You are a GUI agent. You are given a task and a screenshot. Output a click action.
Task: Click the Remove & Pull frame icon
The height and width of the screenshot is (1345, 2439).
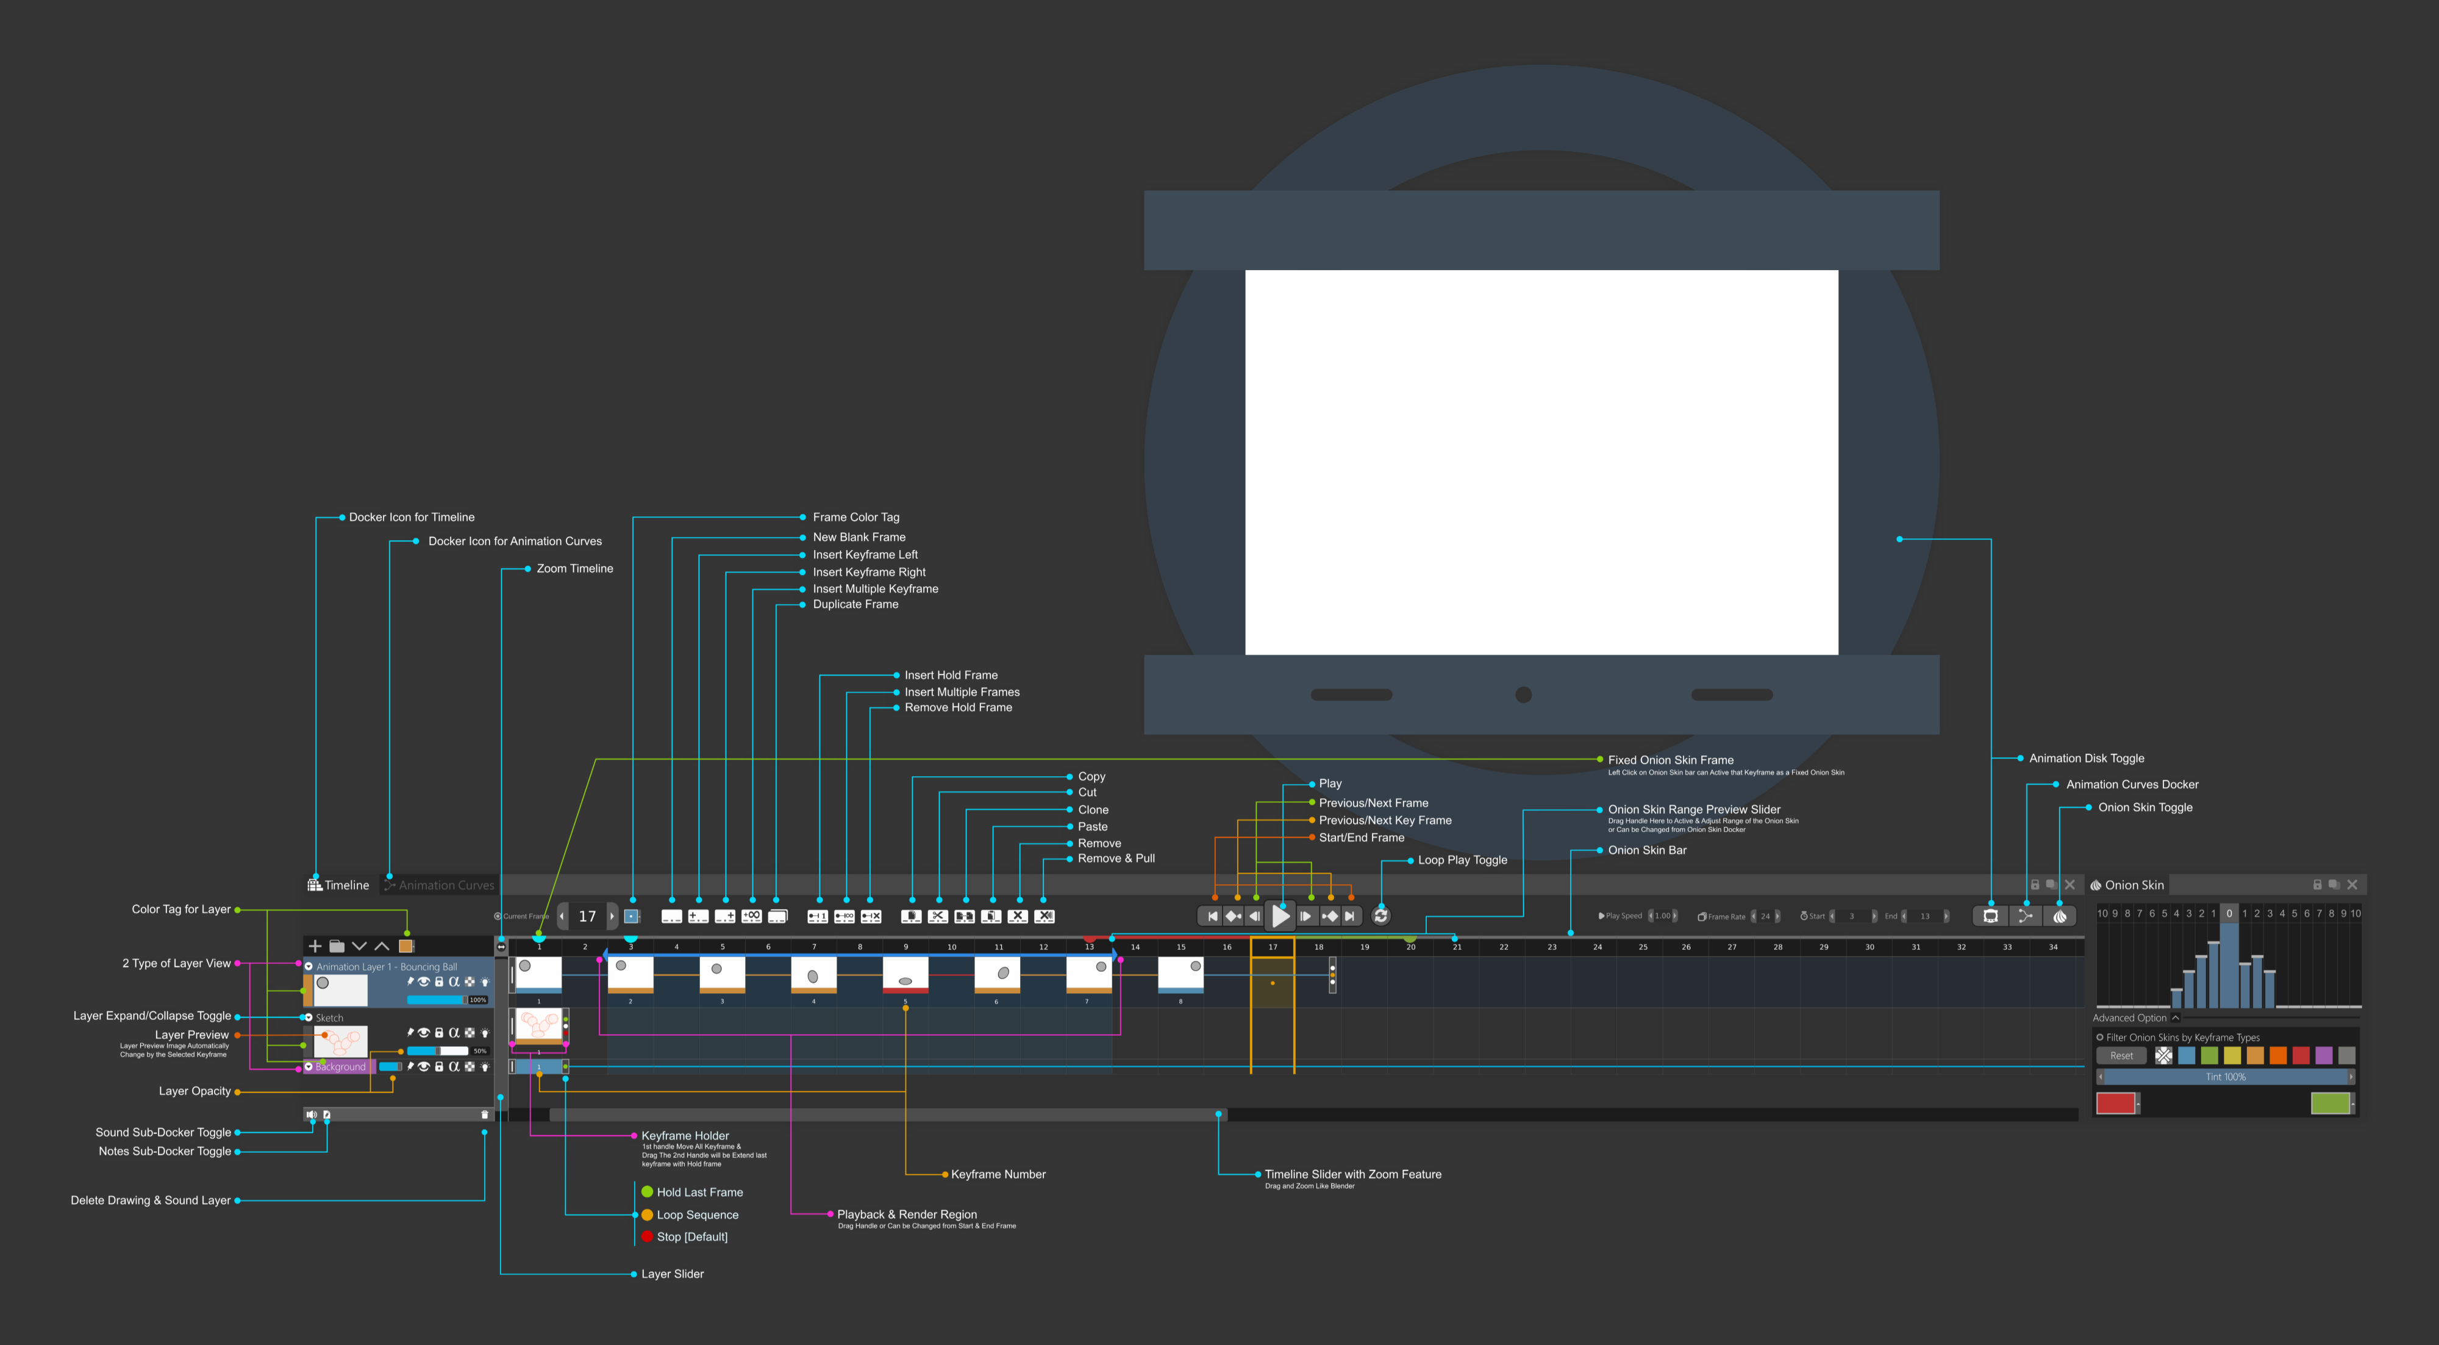(x=1045, y=916)
